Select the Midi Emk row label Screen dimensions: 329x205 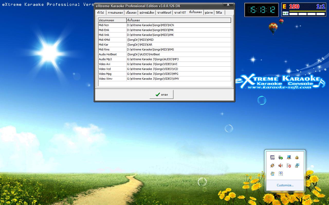112,30
